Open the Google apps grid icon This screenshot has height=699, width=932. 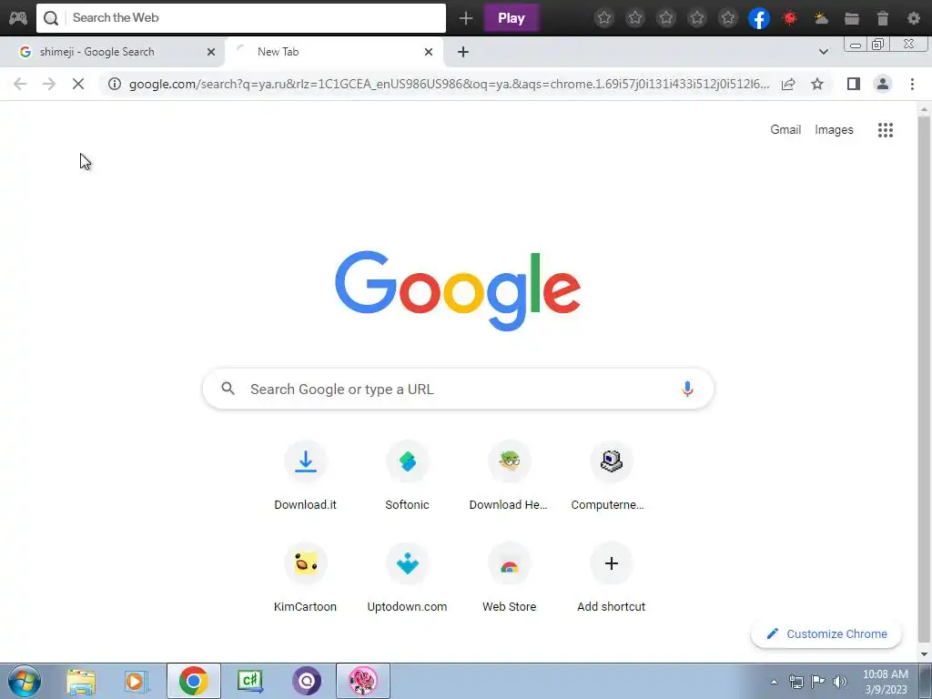pos(885,130)
